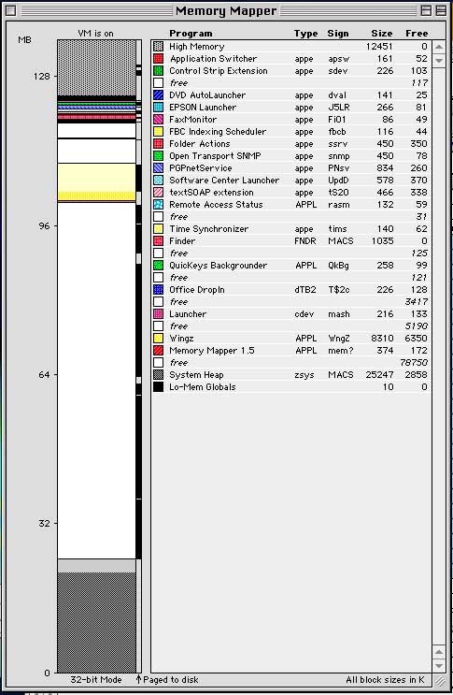
Task: Select the High Memory row name
Action: 196,46
